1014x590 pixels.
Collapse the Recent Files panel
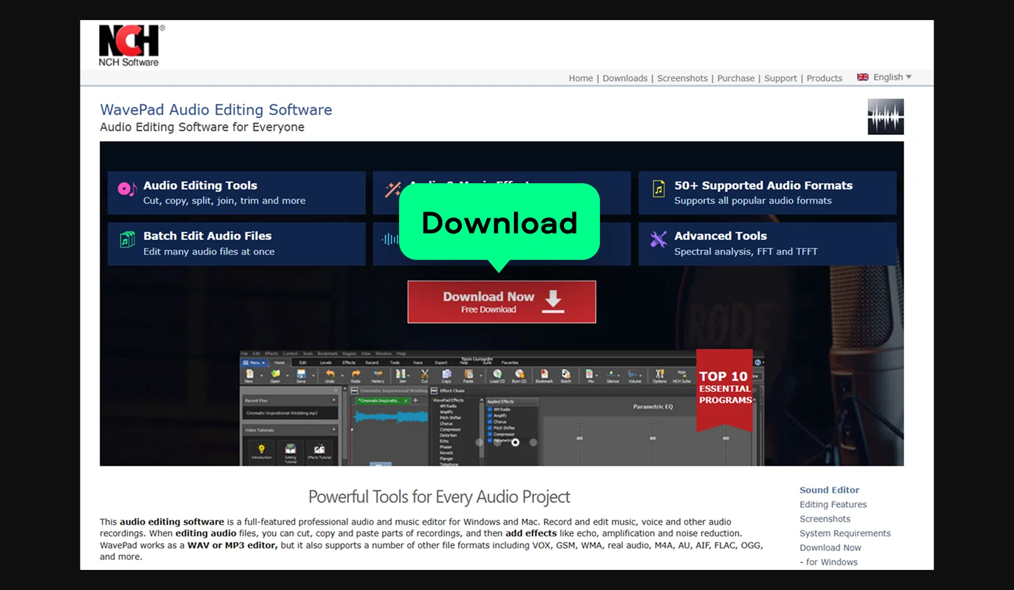pos(334,400)
